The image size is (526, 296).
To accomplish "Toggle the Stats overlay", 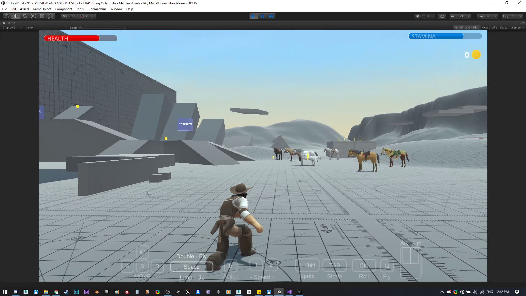I will [503, 27].
